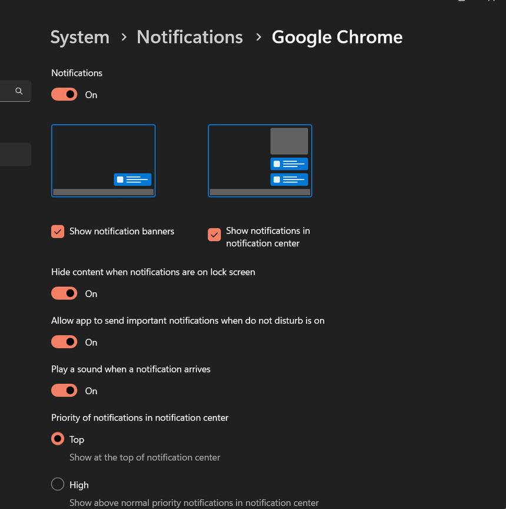Navigate to Notifications breadcrumb

coord(189,37)
